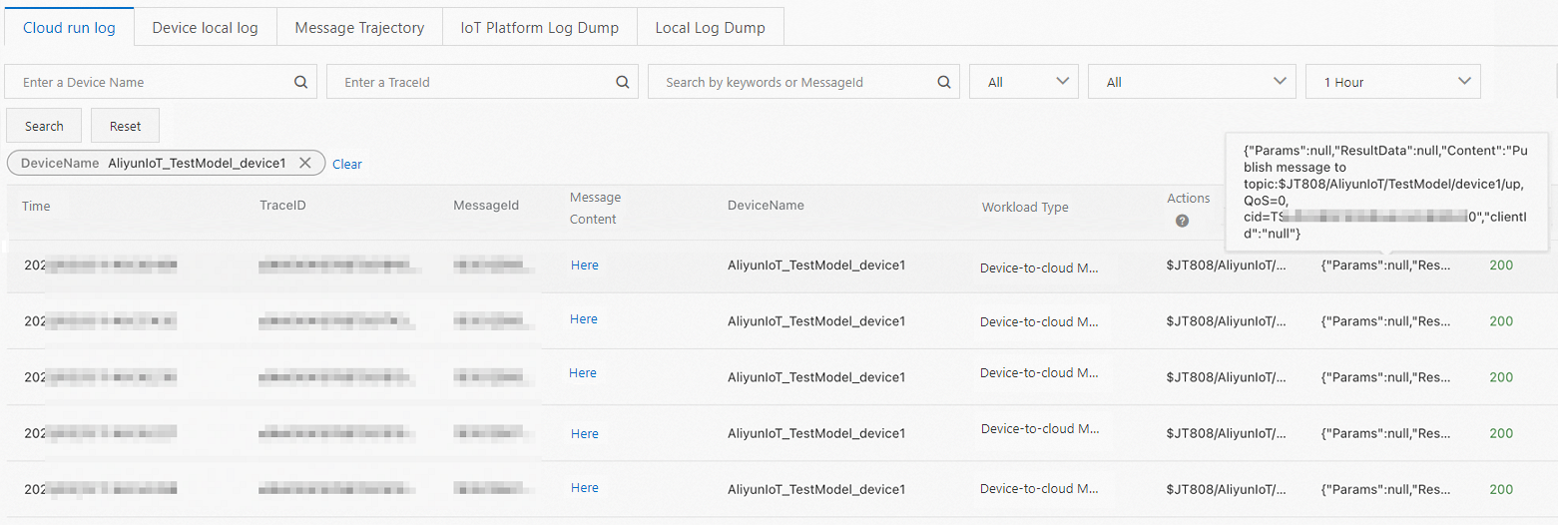Focus the Enter a Device Name field
1558x525 pixels.
click(150, 83)
